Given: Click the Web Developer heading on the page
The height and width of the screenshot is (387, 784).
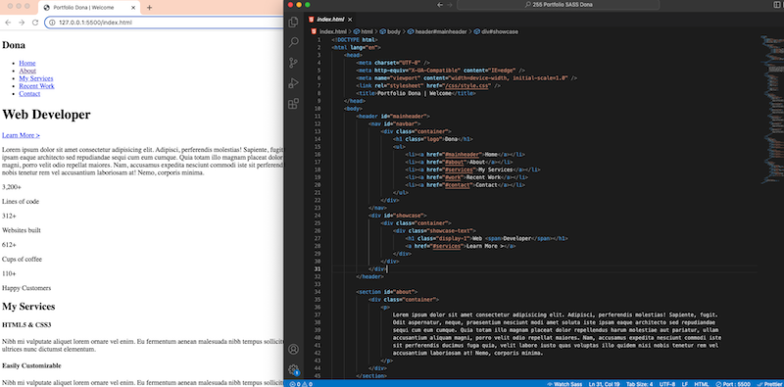Looking at the screenshot, I should 46,115.
